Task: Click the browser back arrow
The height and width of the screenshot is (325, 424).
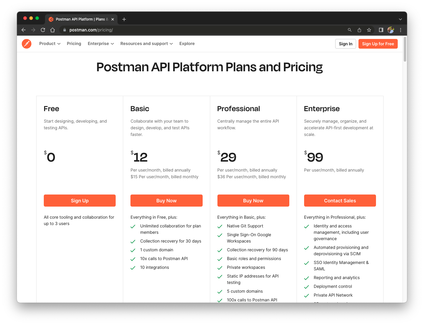Action: coord(23,30)
